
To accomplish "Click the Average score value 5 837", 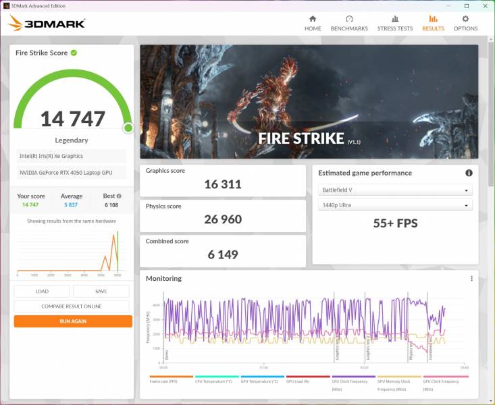I will point(71,205).
